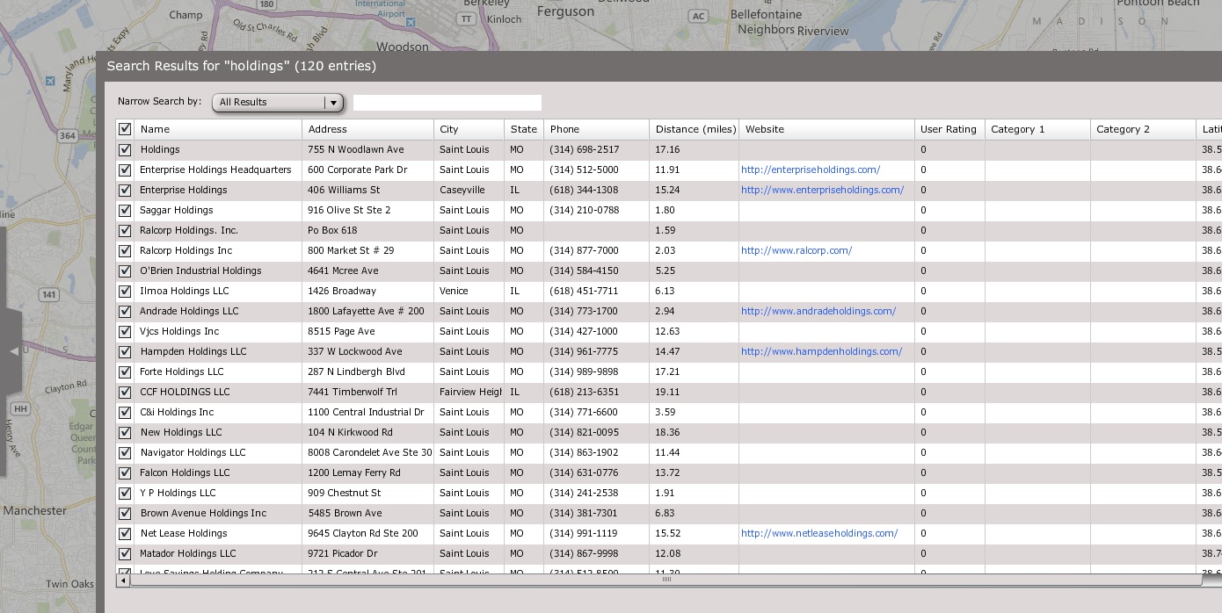Click the Category 1 column header
The height and width of the screenshot is (613, 1222).
(x=1037, y=129)
